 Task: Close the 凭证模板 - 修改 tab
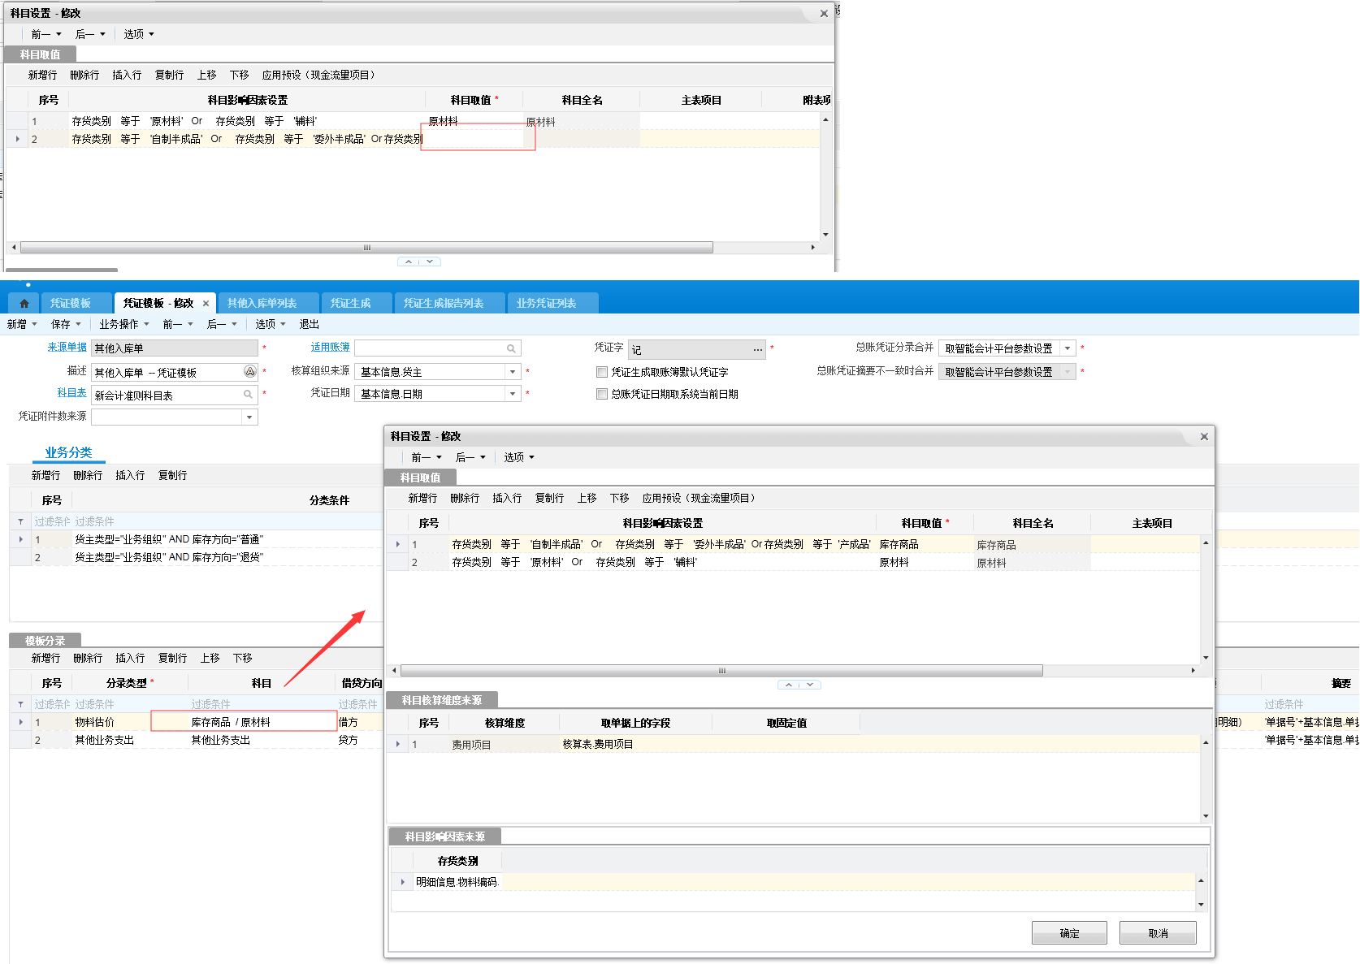(x=206, y=304)
